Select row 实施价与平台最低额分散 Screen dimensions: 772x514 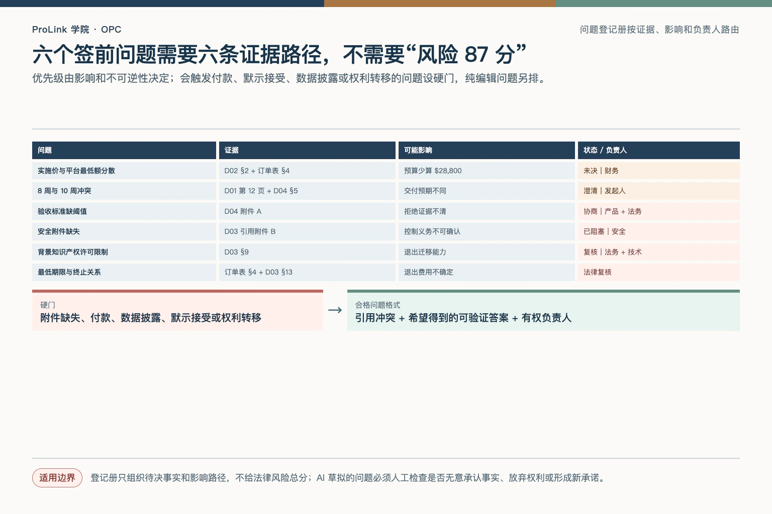coord(386,171)
